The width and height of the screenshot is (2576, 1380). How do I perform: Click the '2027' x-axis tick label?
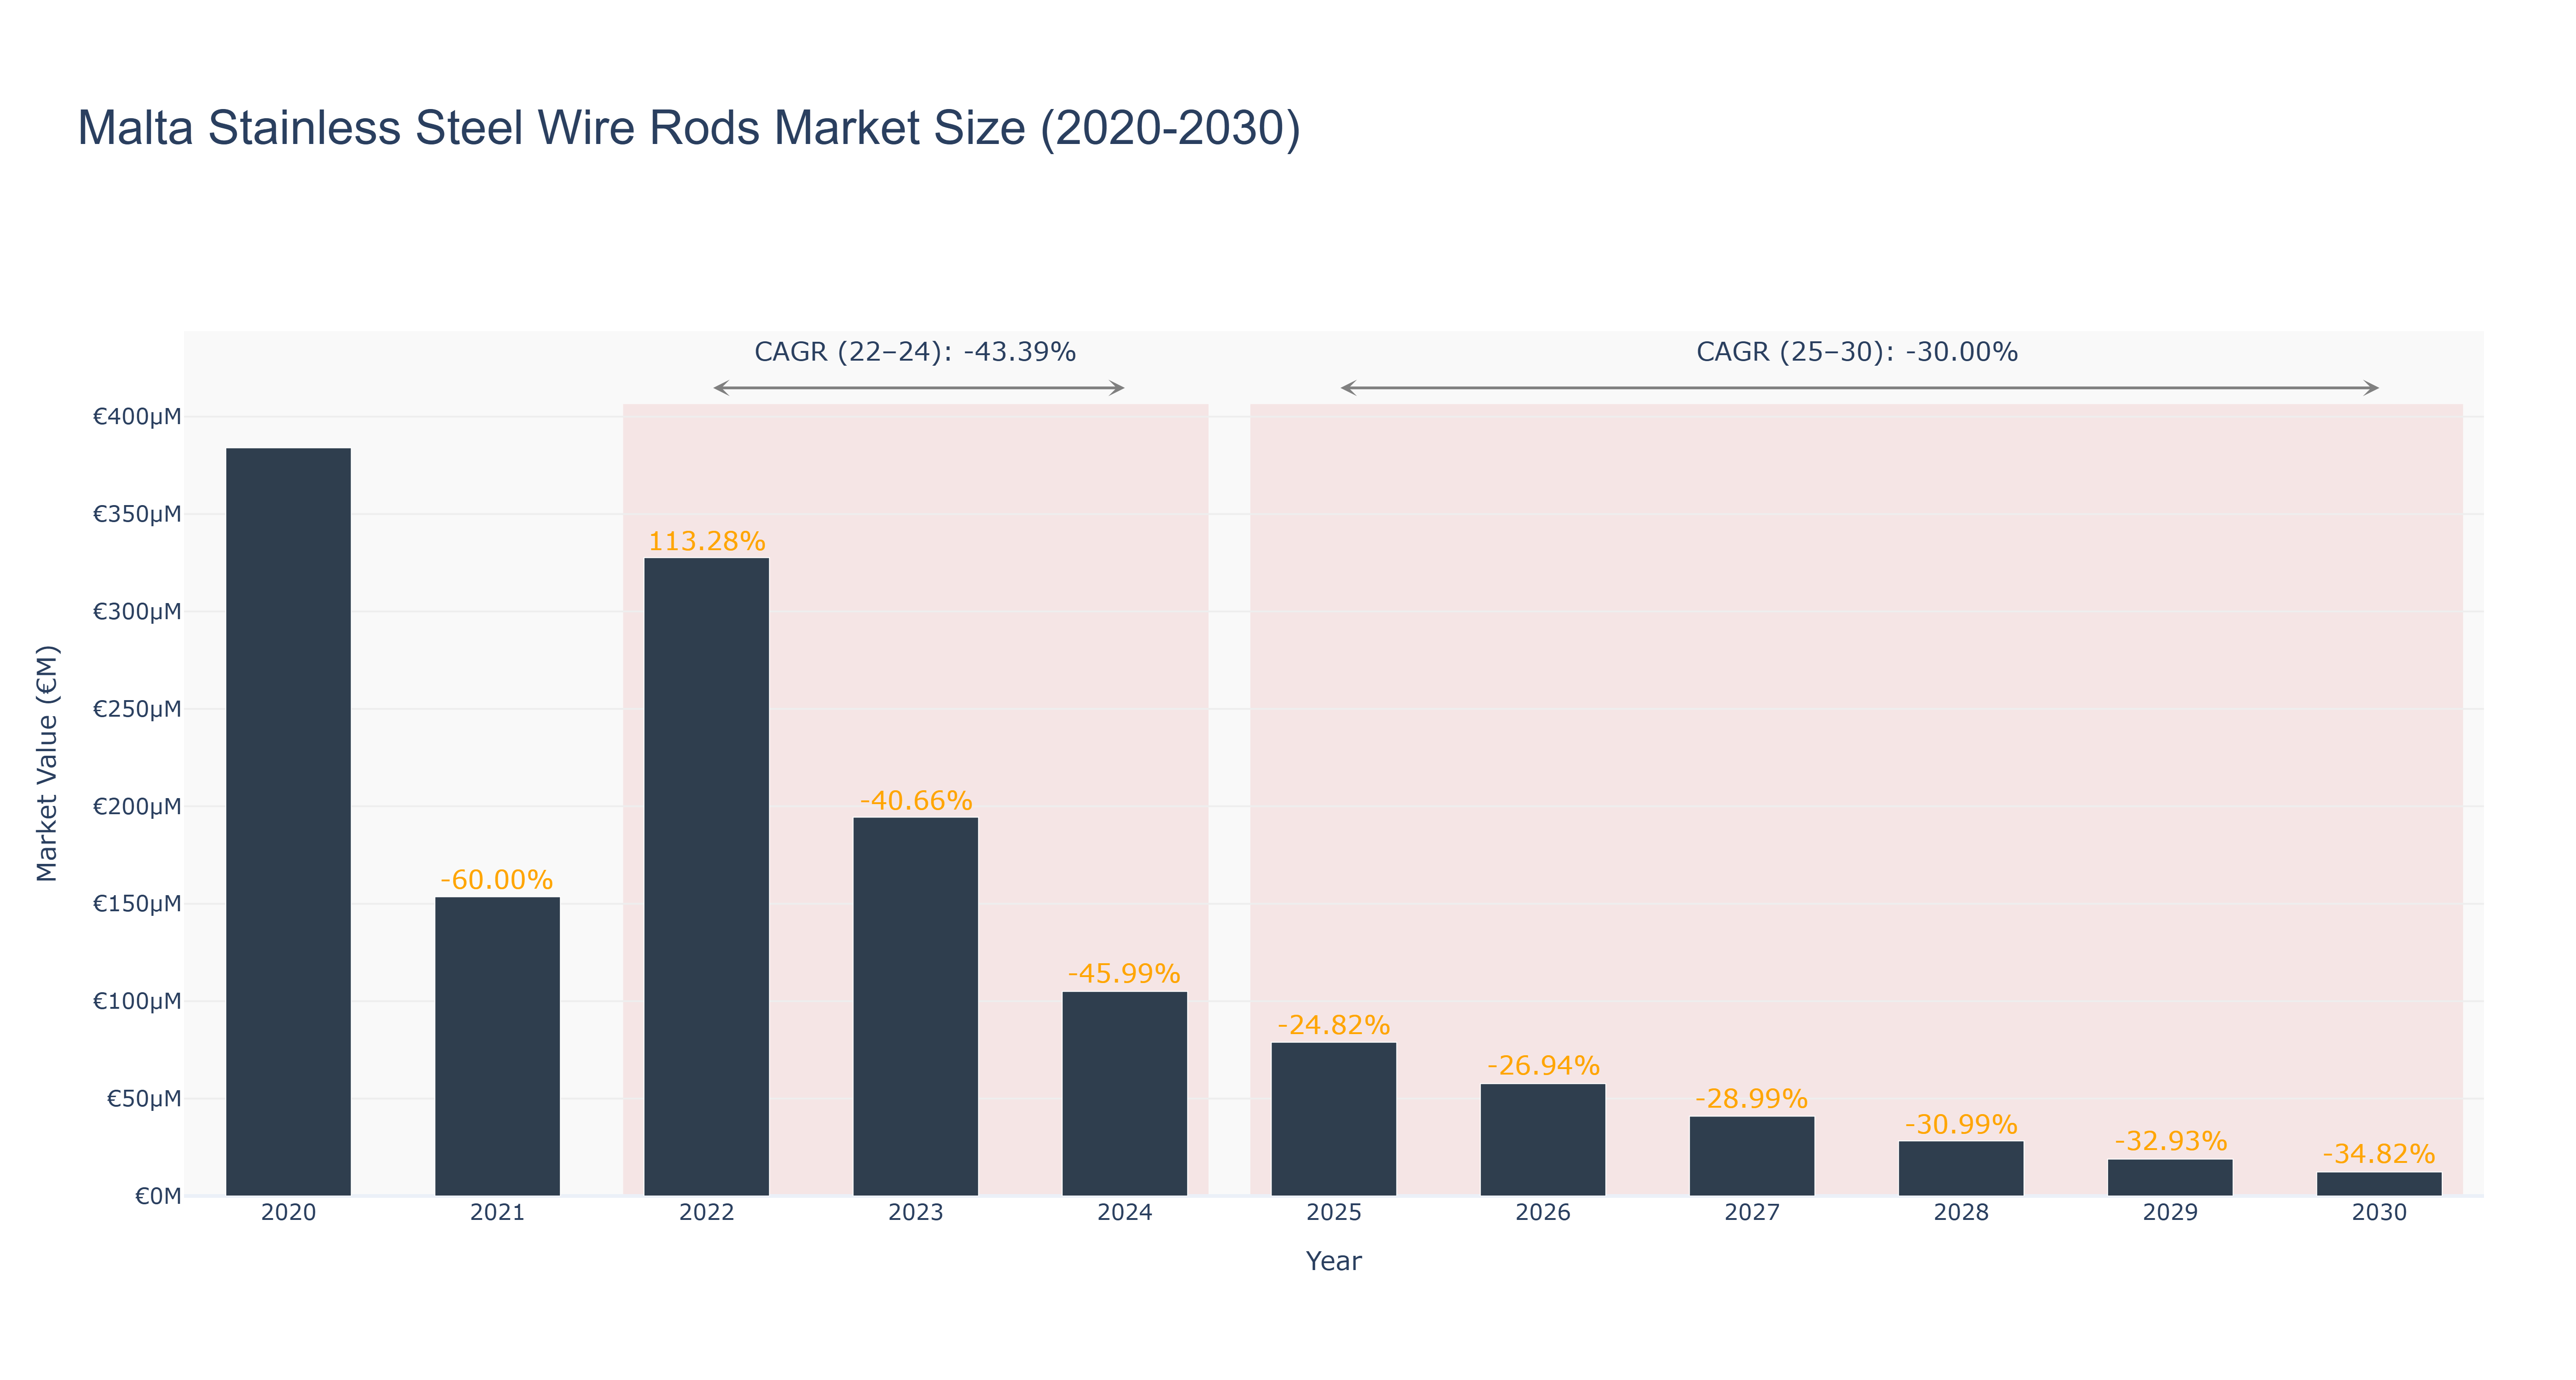[1751, 1213]
